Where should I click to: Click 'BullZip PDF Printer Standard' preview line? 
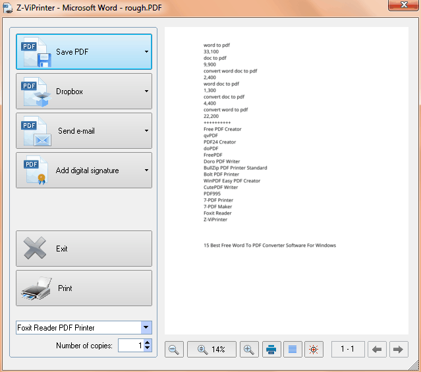235,168
